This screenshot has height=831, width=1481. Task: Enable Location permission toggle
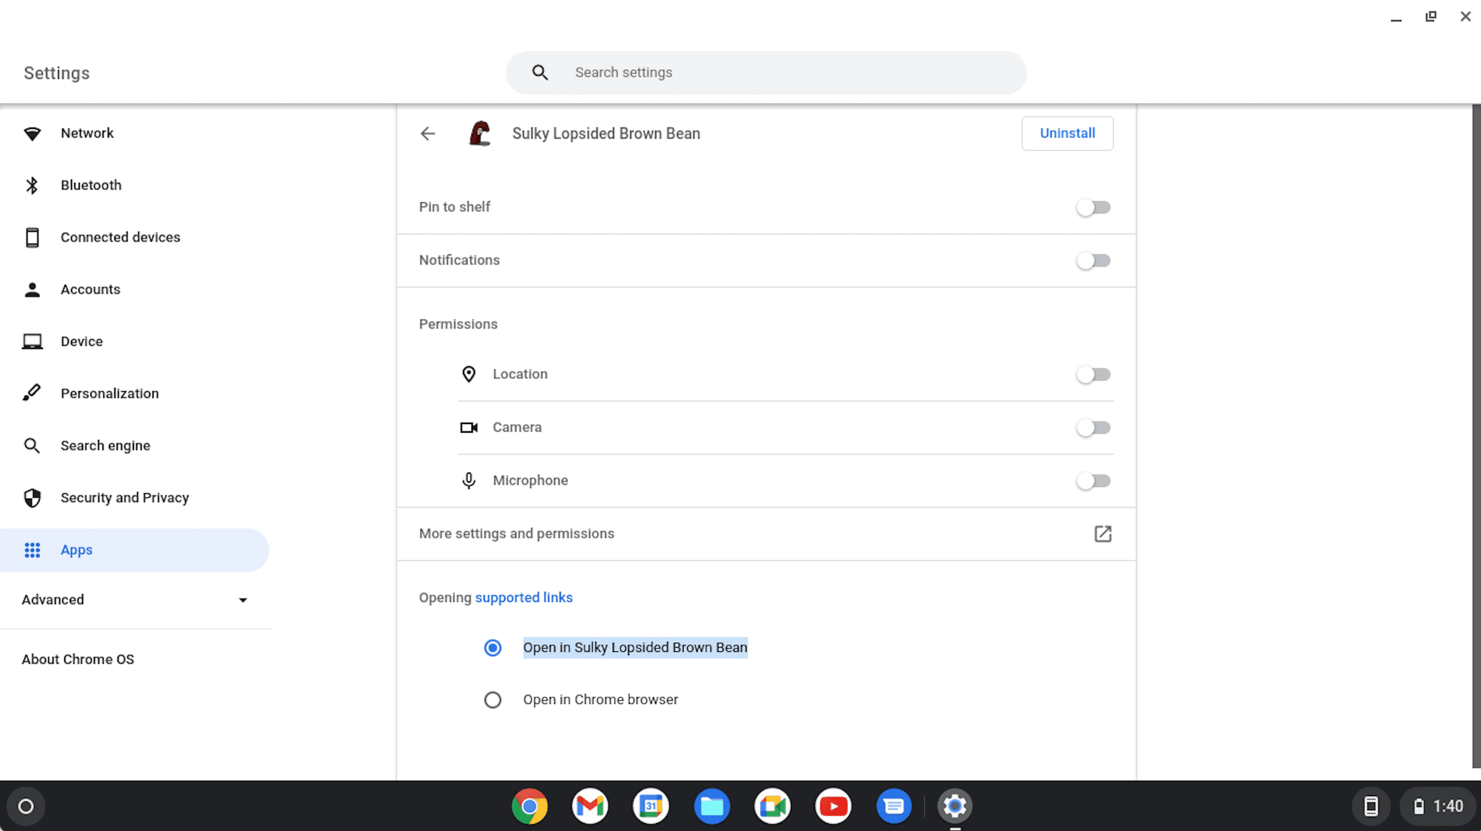click(1093, 374)
